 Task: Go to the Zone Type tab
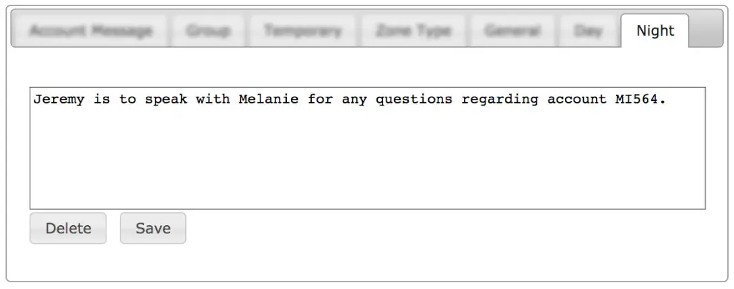click(413, 31)
